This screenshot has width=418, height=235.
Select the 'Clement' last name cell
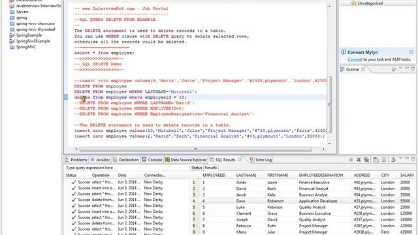(244, 213)
